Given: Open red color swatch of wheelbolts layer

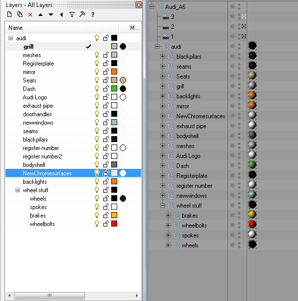Looking at the screenshot, I should click(x=114, y=224).
